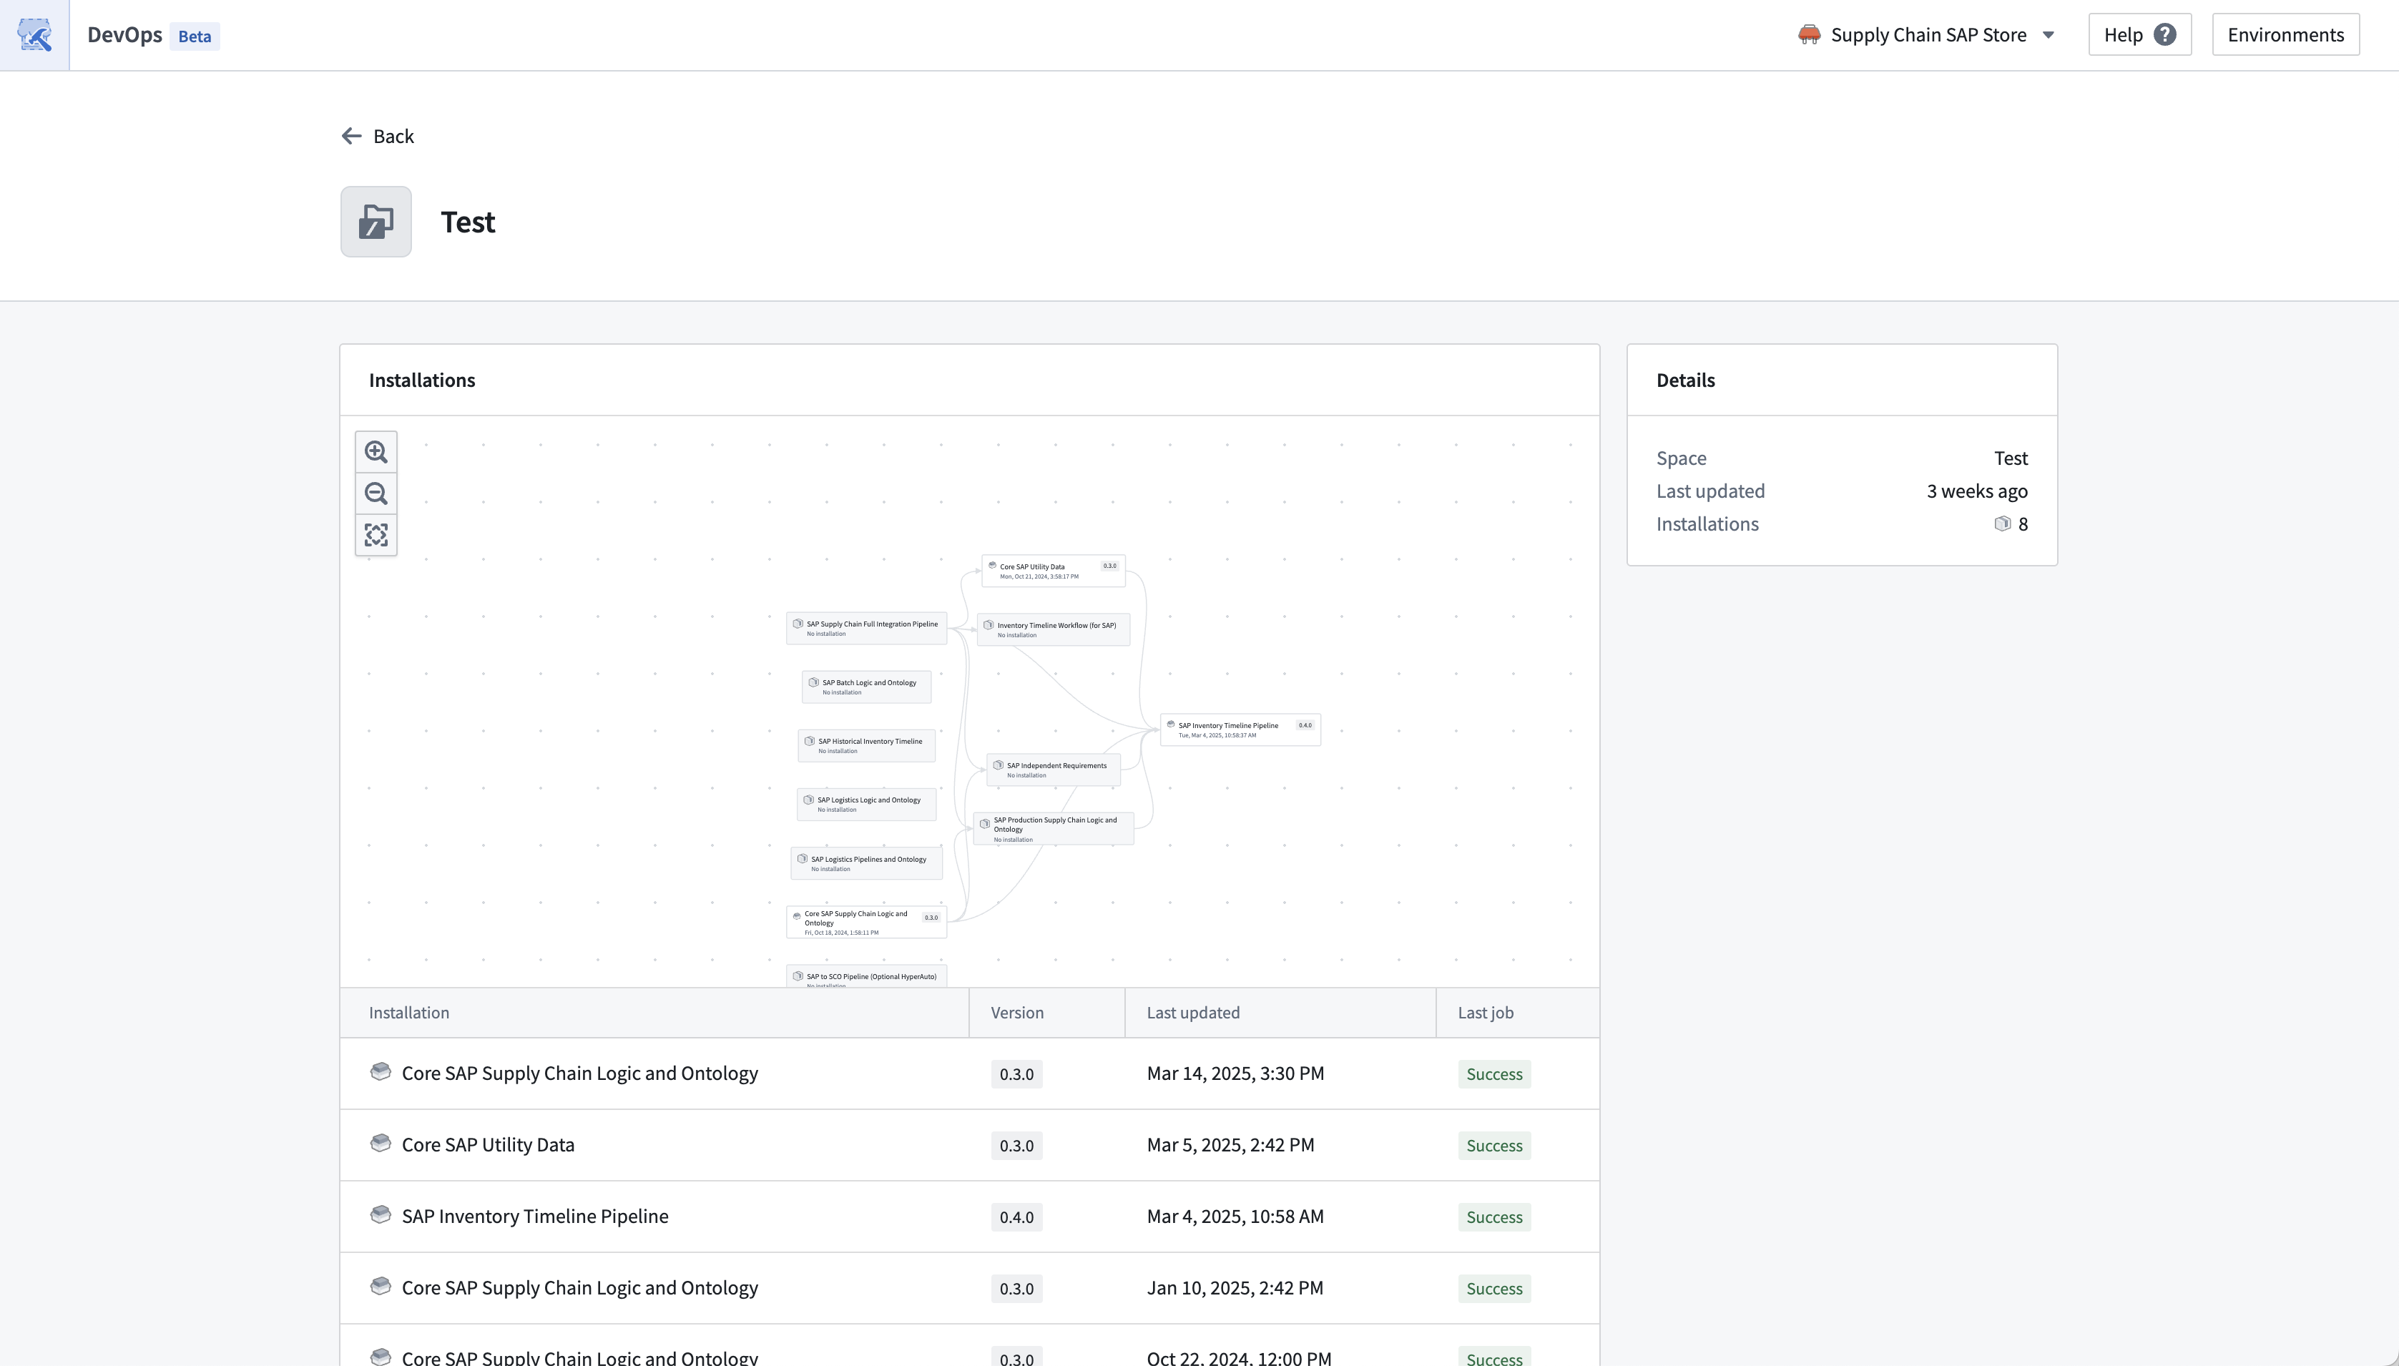The height and width of the screenshot is (1366, 2399).
Task: Click the graph zoom out icon
Action: [x=376, y=493]
